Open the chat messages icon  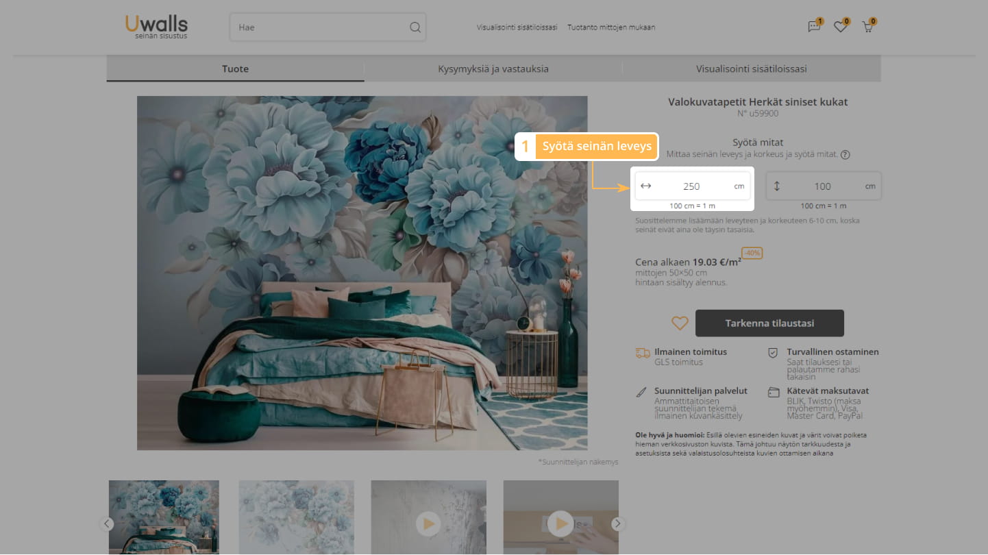pos(814,27)
